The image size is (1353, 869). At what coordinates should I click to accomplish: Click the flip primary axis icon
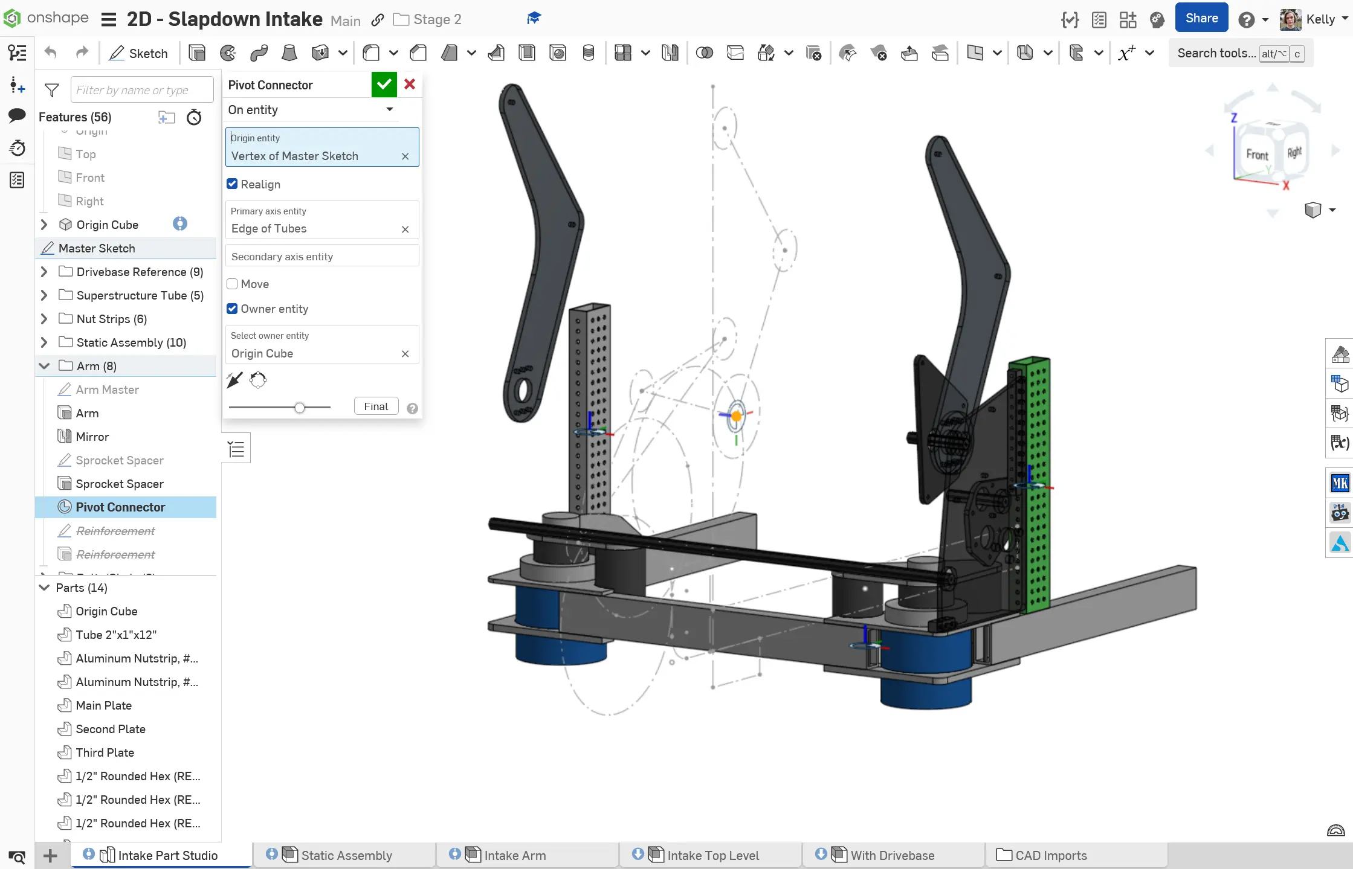[x=234, y=380]
